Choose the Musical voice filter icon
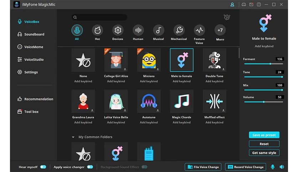This screenshot has height=172, width=298. point(158,30)
